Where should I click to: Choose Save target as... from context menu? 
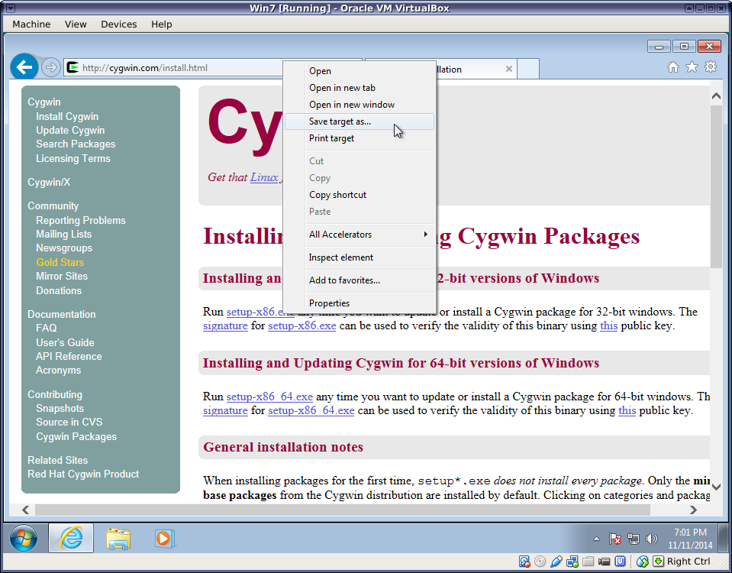359,121
